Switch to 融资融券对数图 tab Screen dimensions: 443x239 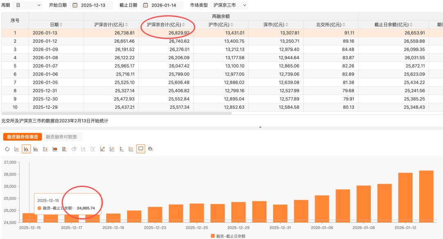(61, 137)
